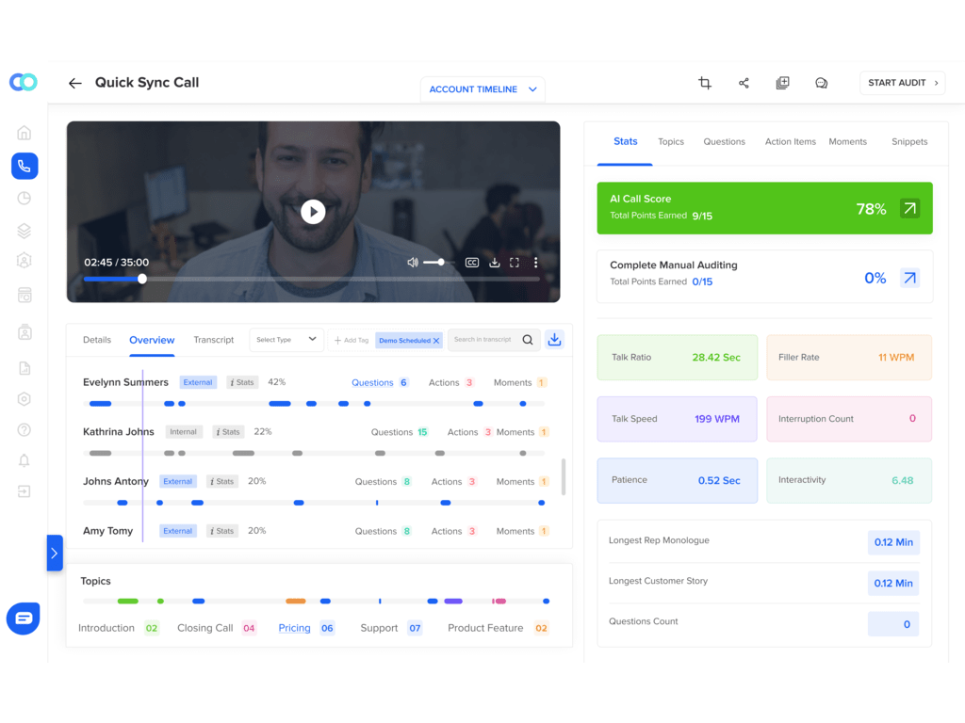Select the Calls icon in the sidebar
Viewport: 965px width, 723px height.
point(25,166)
